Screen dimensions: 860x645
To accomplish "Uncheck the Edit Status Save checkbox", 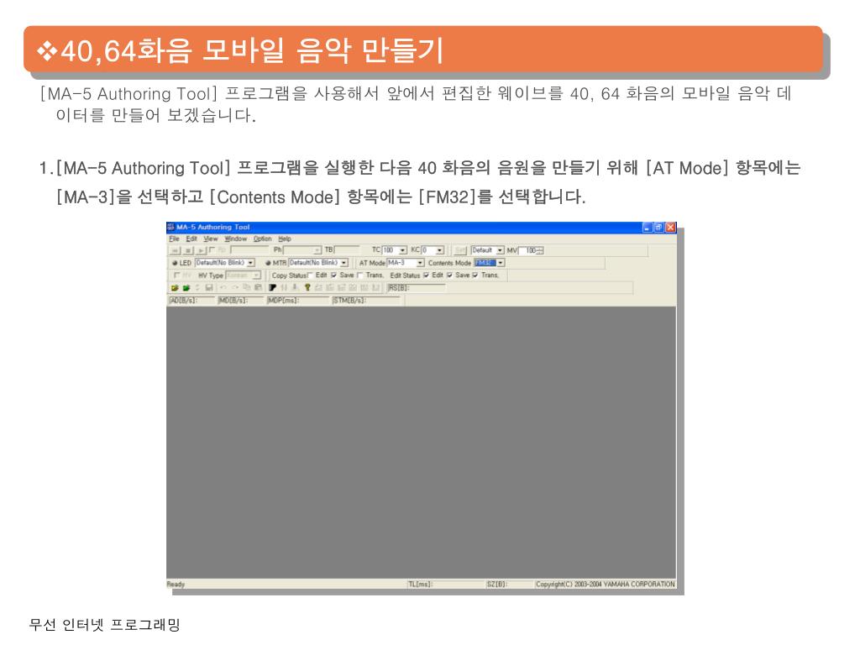I will tap(450, 275).
